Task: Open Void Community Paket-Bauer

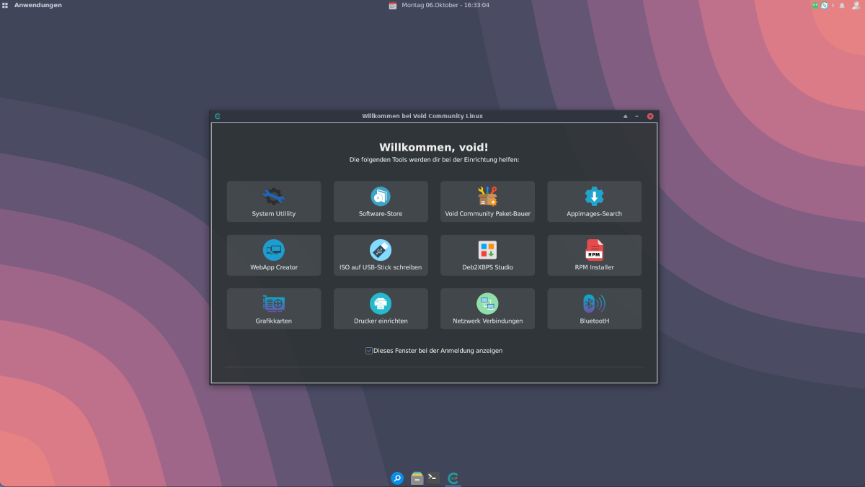Action: (x=487, y=202)
